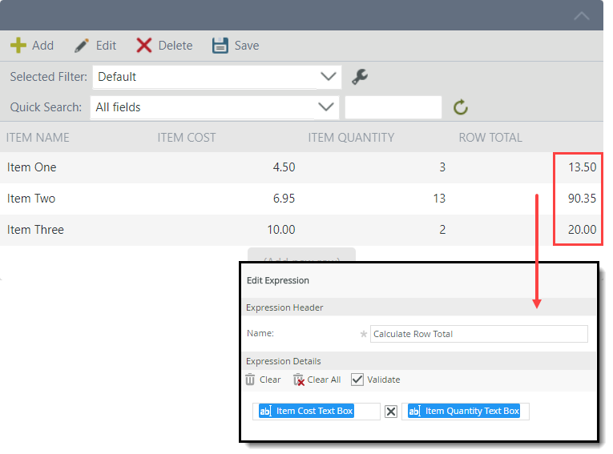This screenshot has width=613, height=454.
Task: Collapse panel using header chevron
Action: click(582, 16)
